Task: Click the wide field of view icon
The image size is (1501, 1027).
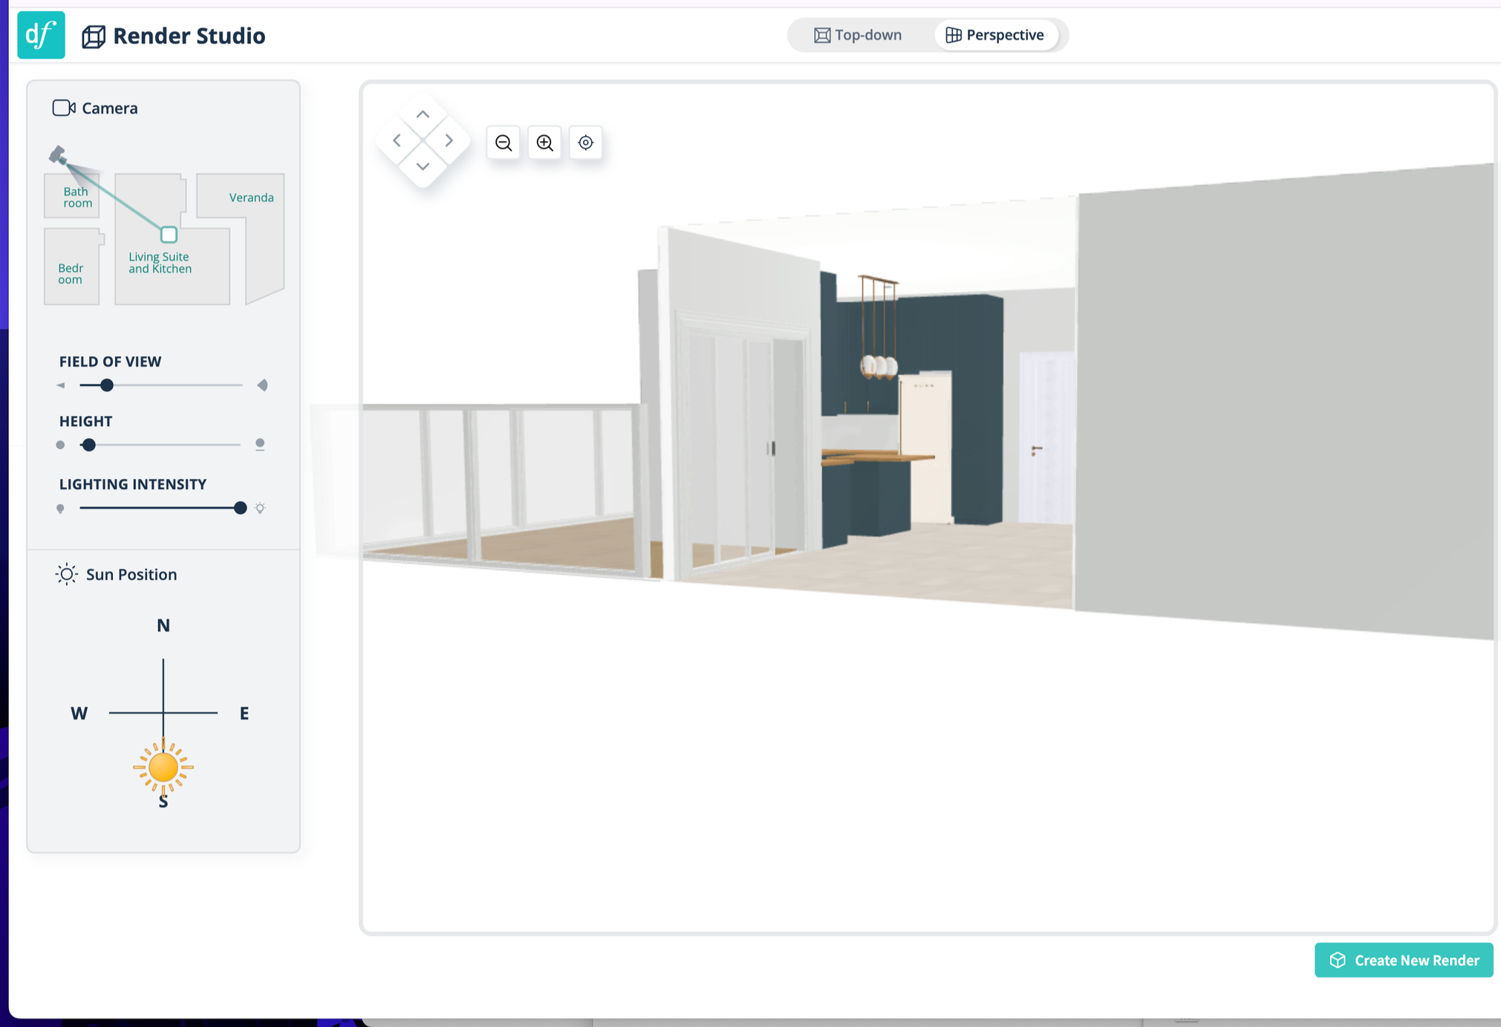Action: click(x=262, y=385)
